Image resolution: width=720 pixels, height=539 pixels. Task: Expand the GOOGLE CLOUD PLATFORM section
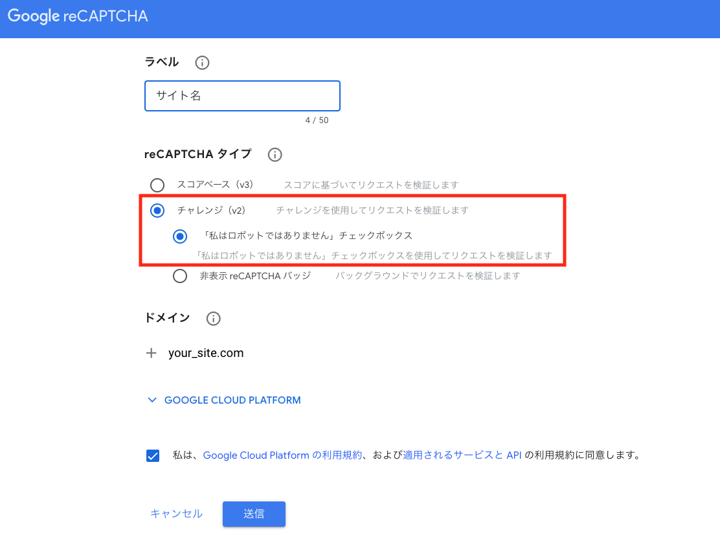[223, 400]
